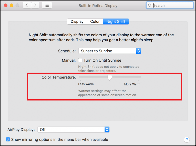Click the forward chevron navigation button
The image size is (196, 146).
tap(35, 5)
